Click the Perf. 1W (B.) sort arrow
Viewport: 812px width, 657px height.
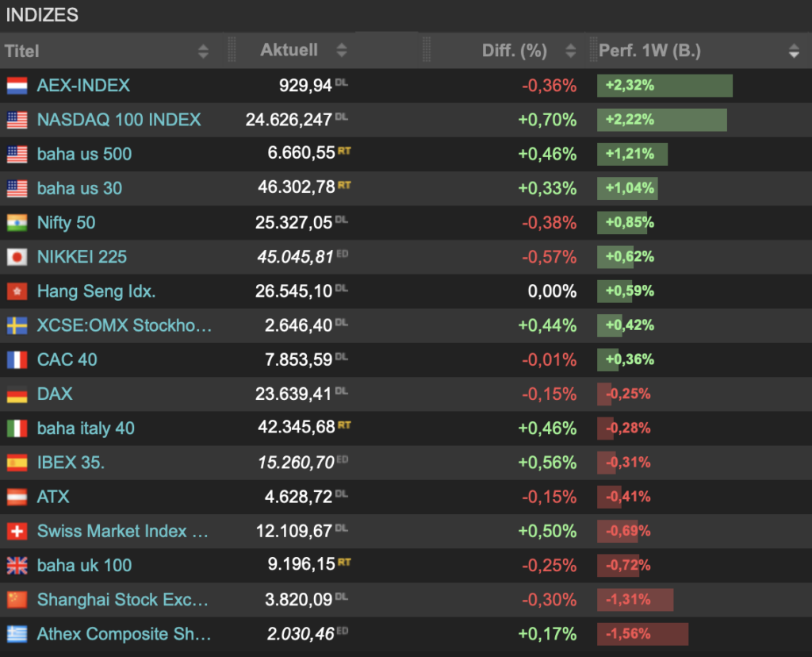(794, 52)
